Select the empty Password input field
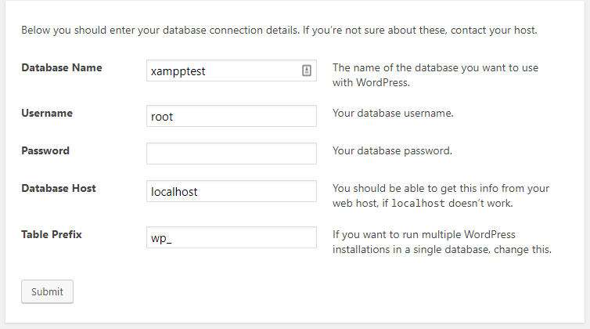Image resolution: width=590 pixels, height=329 pixels. tap(232, 154)
